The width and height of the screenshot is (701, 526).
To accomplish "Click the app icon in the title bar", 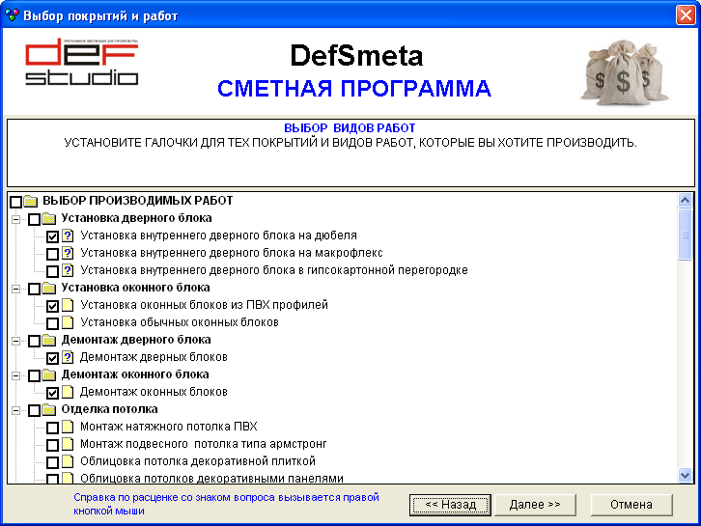I will tap(12, 15).
